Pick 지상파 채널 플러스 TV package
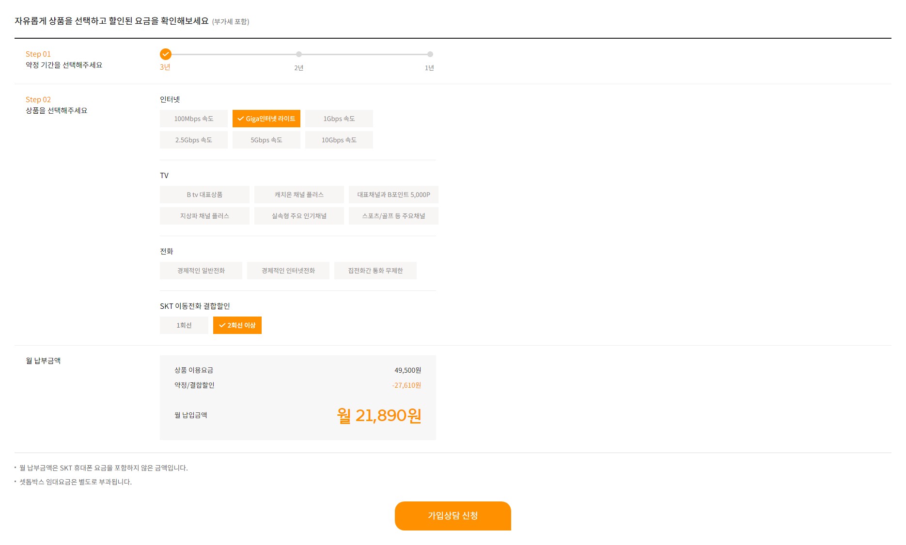Image resolution: width=906 pixels, height=545 pixels. [204, 216]
